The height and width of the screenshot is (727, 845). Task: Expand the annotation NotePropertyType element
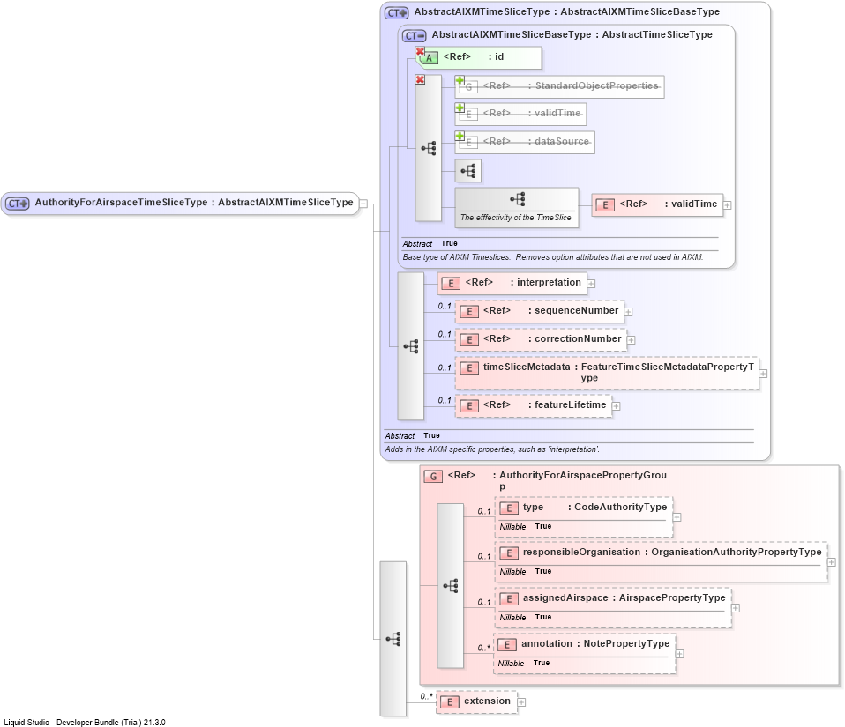[679, 654]
